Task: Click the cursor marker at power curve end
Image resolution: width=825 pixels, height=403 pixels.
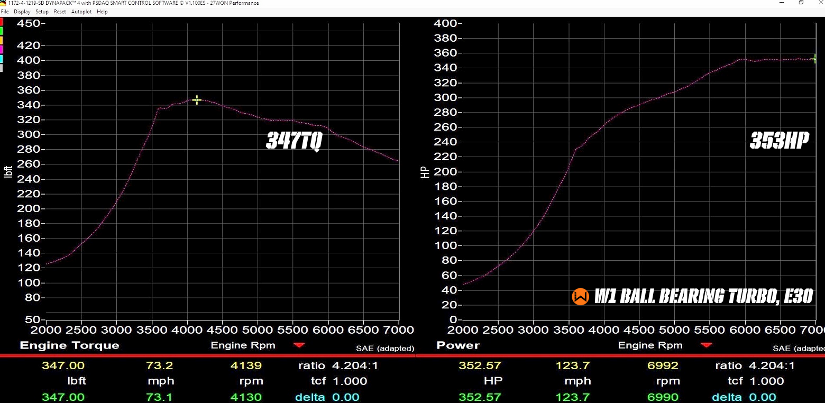Action: (x=815, y=59)
